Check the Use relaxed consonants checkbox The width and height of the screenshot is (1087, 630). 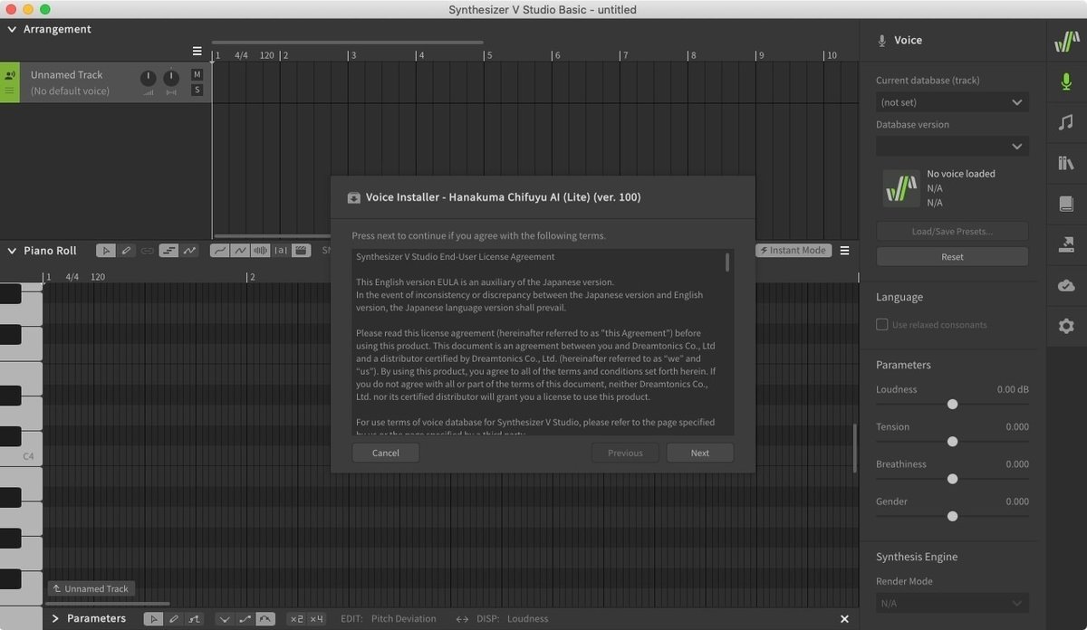click(881, 324)
